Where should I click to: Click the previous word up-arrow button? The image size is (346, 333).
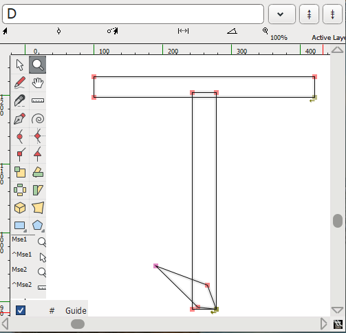coord(309,14)
